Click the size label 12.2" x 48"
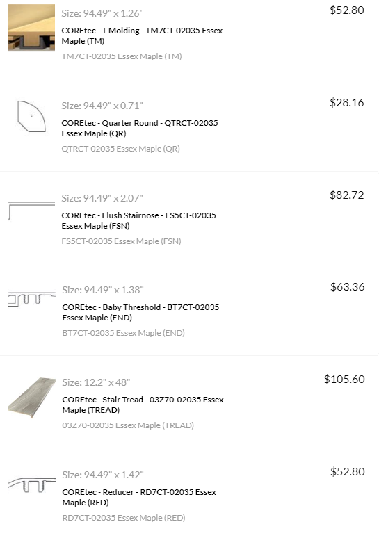The width and height of the screenshot is (379, 538). click(x=96, y=382)
